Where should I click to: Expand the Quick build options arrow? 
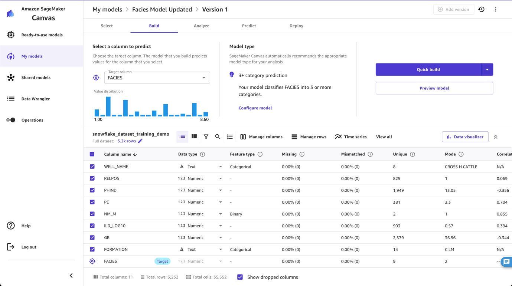(487, 69)
